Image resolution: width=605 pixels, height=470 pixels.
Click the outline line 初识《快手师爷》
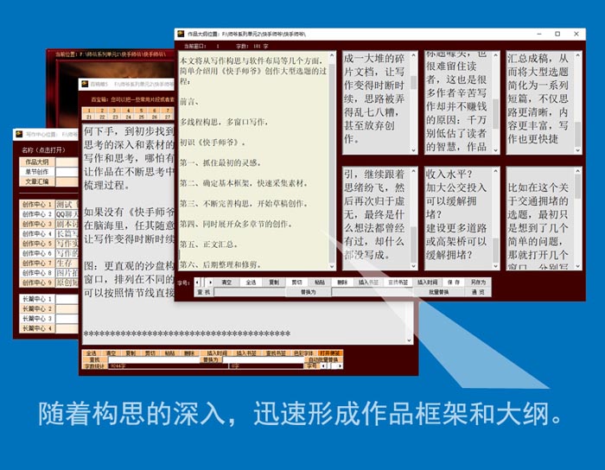[213, 143]
